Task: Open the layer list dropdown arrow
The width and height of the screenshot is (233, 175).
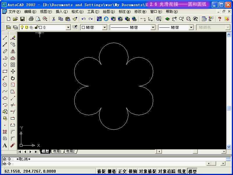Action: pos(68,27)
